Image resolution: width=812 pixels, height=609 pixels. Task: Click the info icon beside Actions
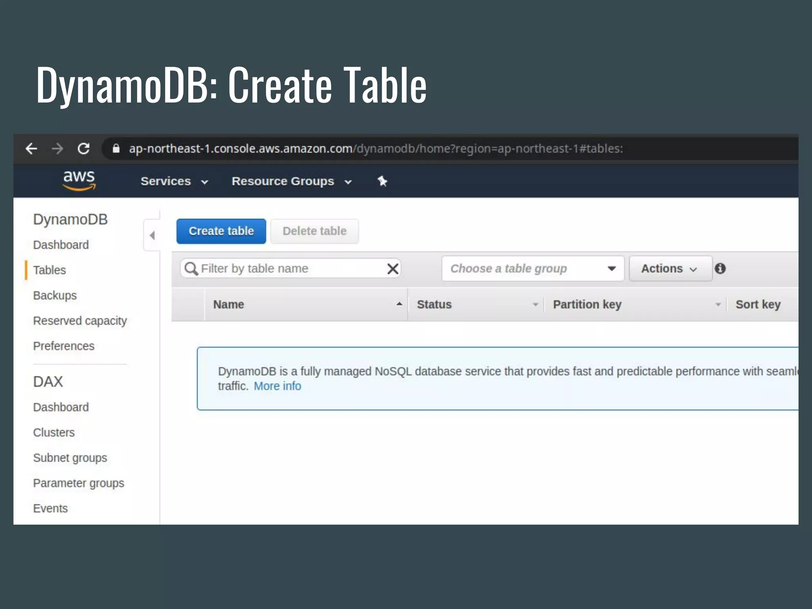click(720, 268)
